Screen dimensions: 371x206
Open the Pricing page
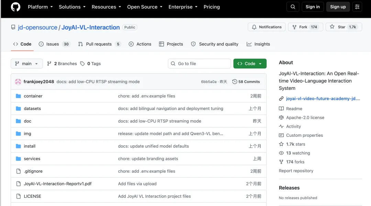pyautogui.click(x=212, y=7)
